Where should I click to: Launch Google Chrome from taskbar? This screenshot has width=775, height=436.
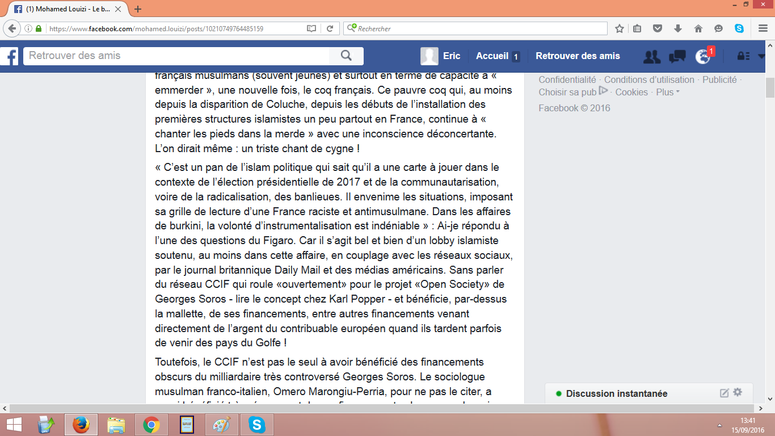[151, 425]
